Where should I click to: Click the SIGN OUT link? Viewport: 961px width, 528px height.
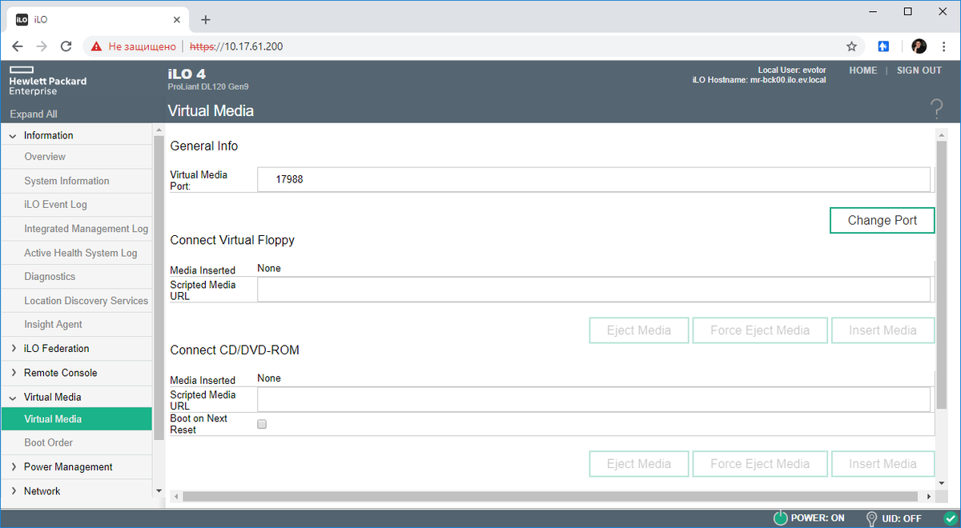[919, 70]
